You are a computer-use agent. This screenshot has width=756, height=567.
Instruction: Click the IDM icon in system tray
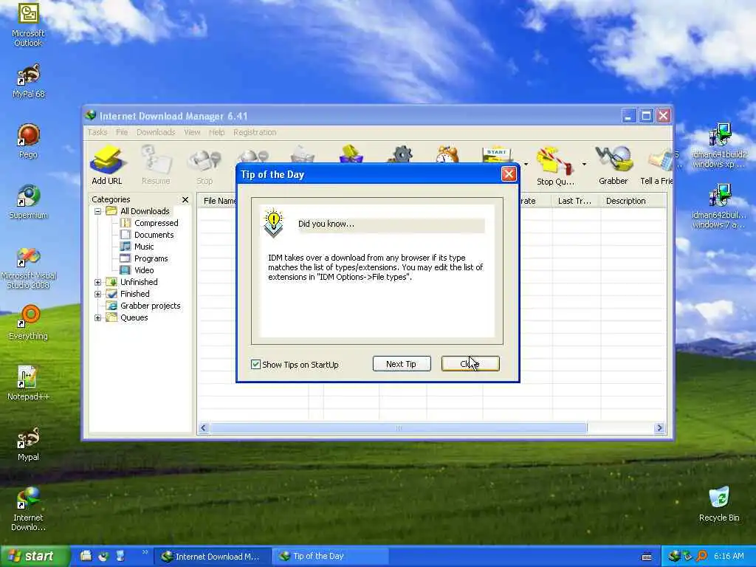673,557
